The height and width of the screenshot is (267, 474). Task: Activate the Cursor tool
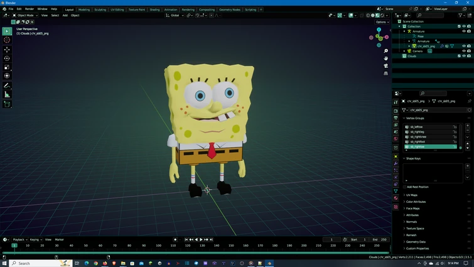coord(7,40)
